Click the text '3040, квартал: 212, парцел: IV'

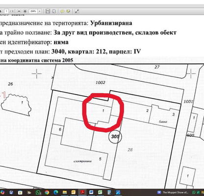(96, 52)
